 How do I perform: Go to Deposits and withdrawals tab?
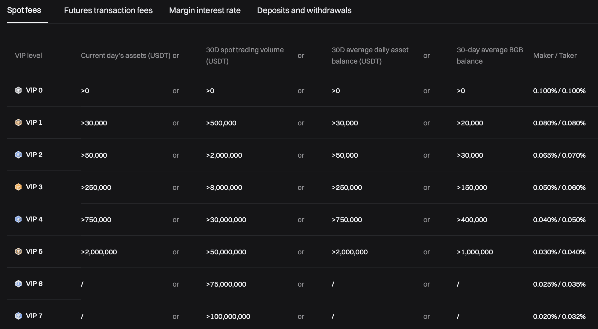click(304, 10)
